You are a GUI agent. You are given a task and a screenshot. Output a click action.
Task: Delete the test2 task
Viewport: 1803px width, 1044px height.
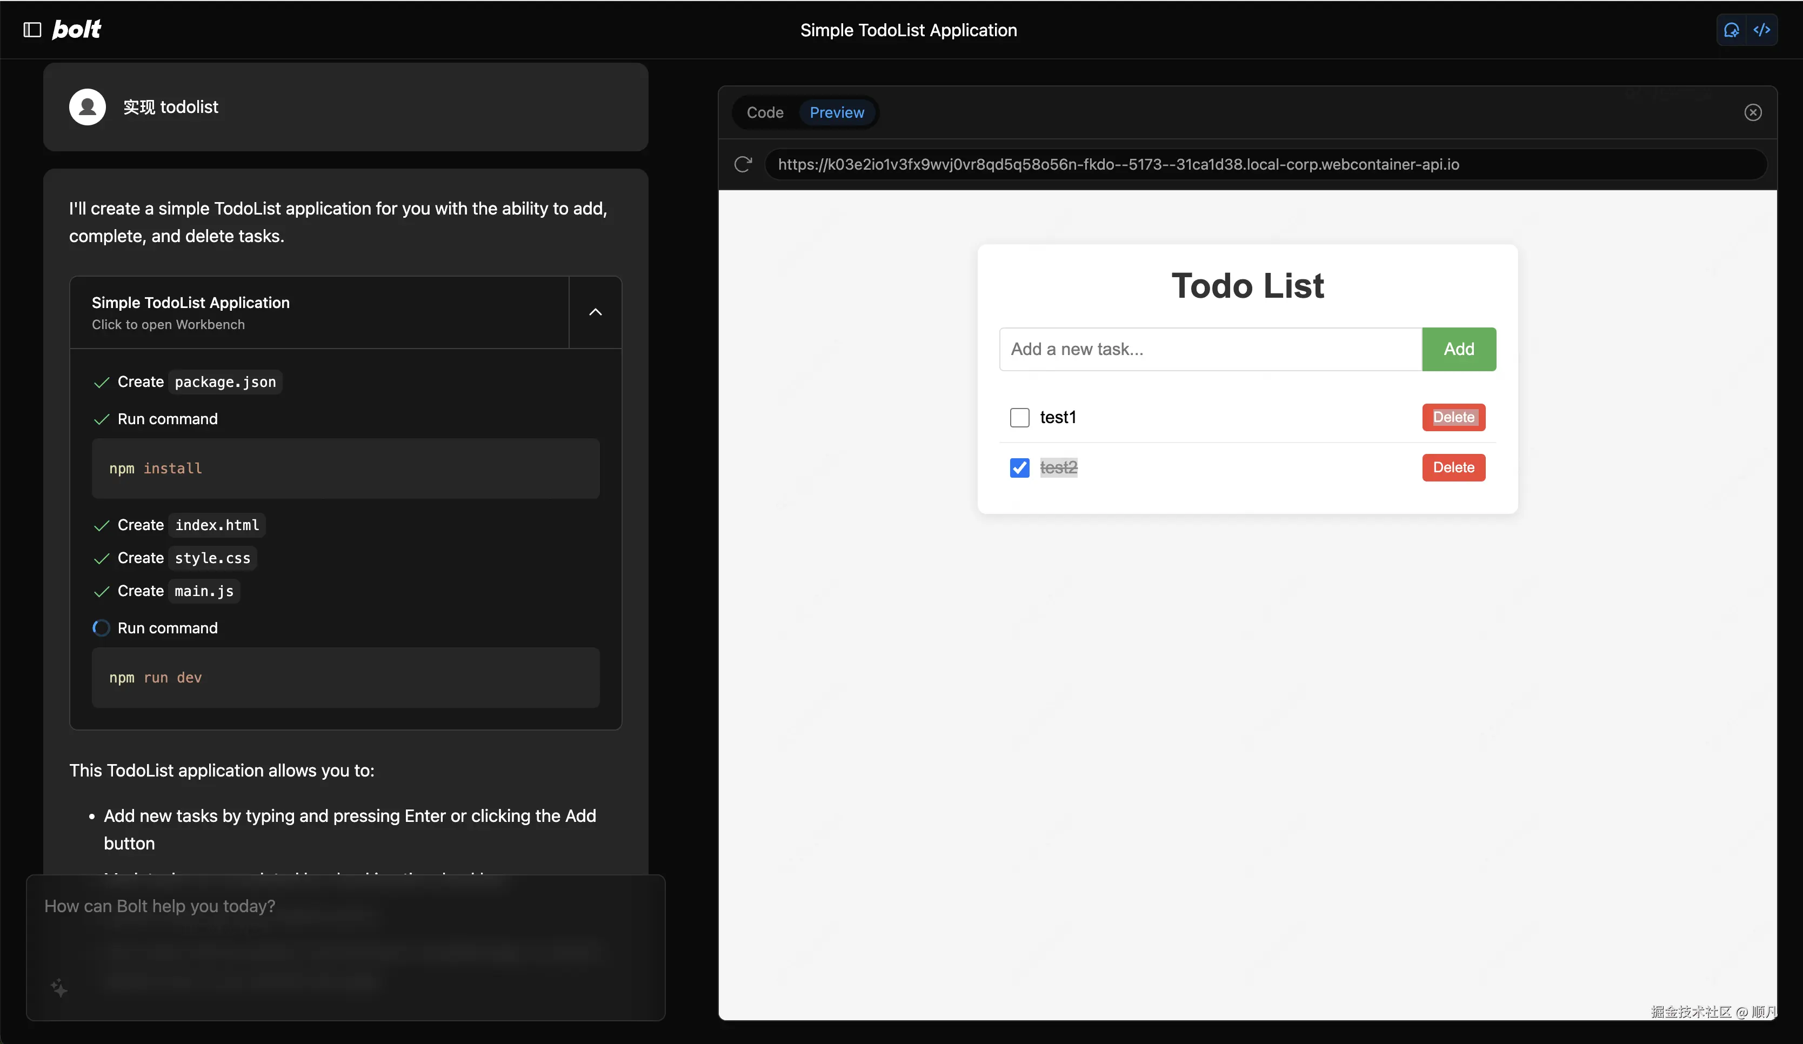point(1453,467)
